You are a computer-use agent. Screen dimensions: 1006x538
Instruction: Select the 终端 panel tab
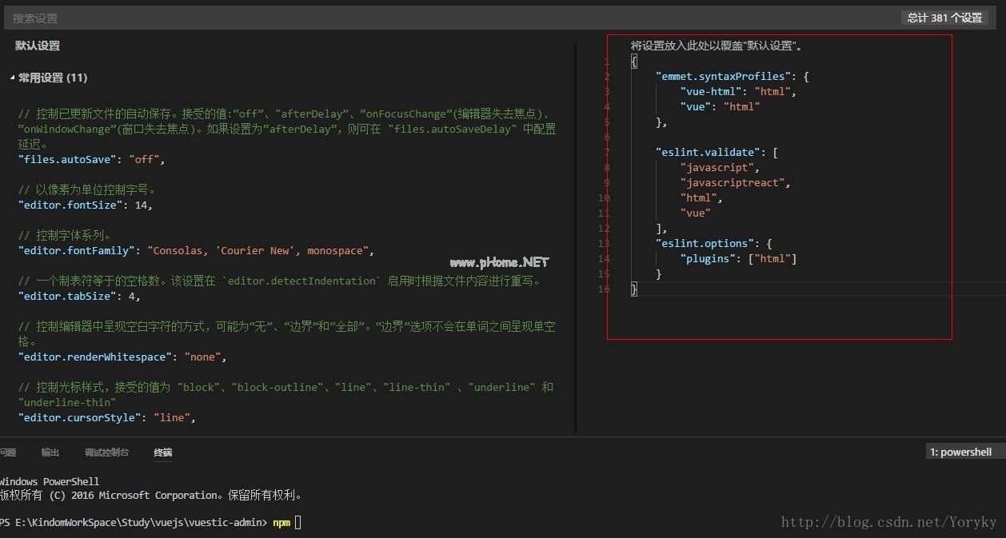pos(163,452)
